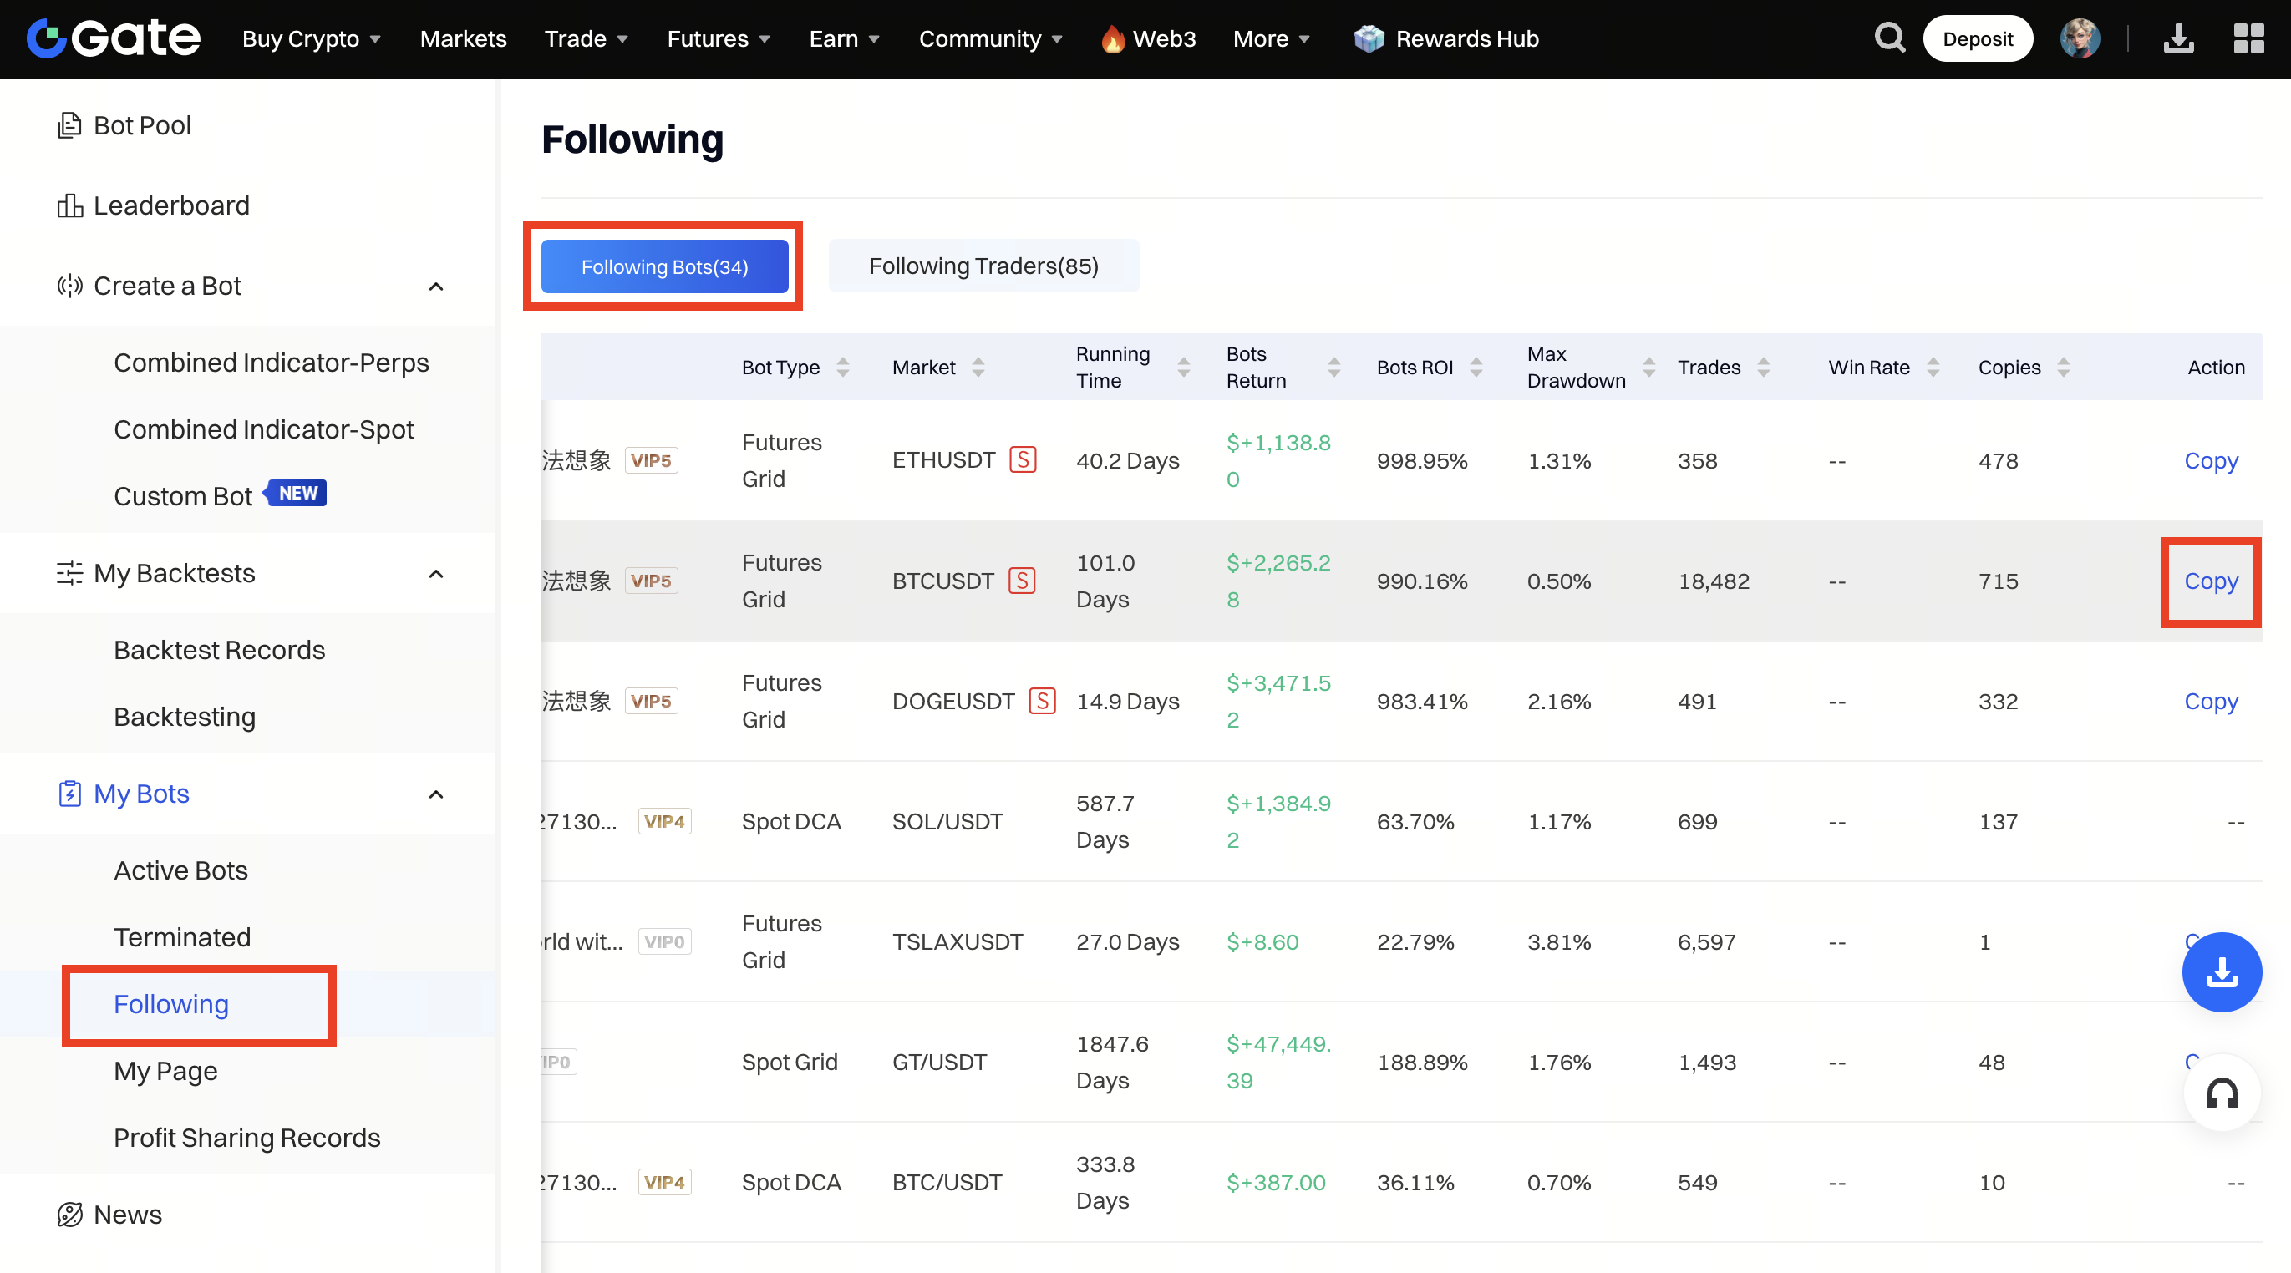Sort table by Copies column
Screen dimensions: 2291x1273
(2064, 368)
